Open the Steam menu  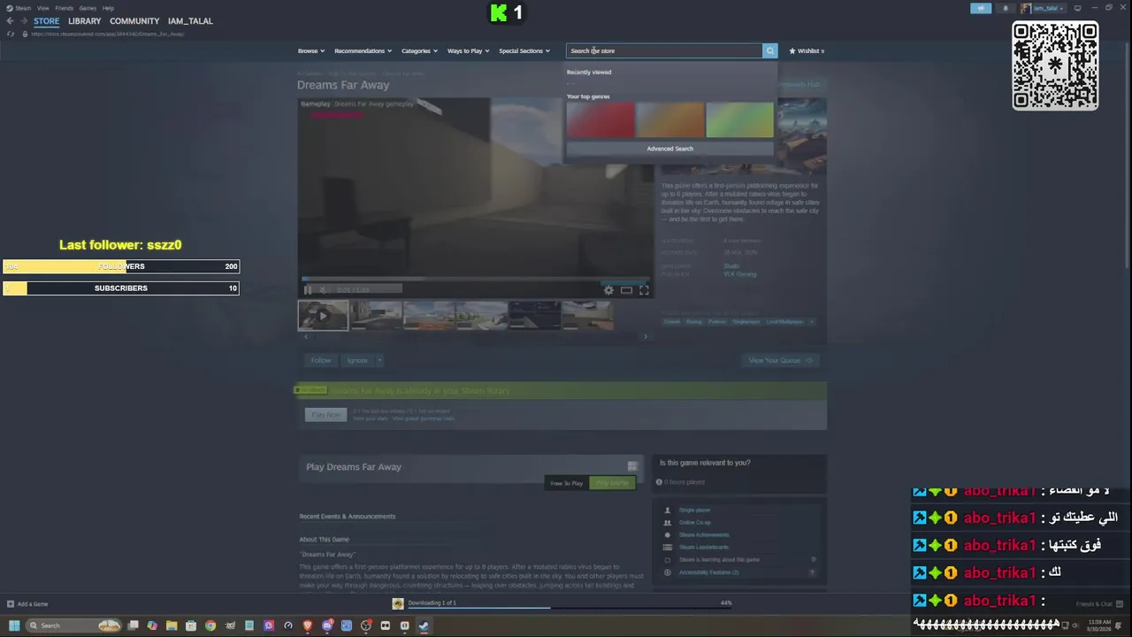pyautogui.click(x=23, y=8)
